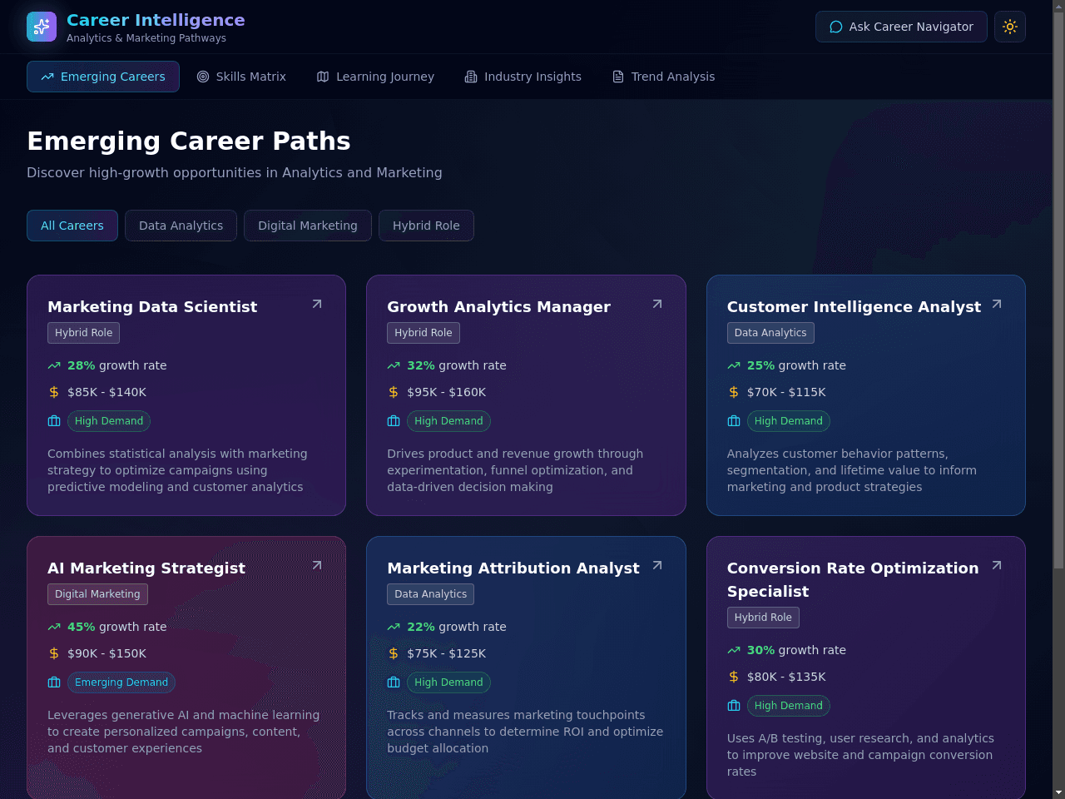Screen dimensions: 1065x799
Task: Open Customer Intelligence Analyst arrow icon
Action: pyautogui.click(x=997, y=304)
